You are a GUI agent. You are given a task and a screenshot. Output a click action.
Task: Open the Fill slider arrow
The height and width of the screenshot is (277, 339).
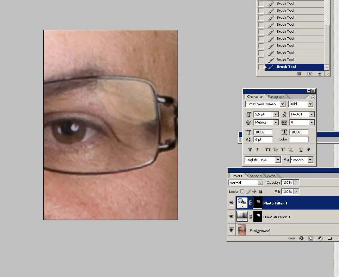pyautogui.click(x=296, y=191)
